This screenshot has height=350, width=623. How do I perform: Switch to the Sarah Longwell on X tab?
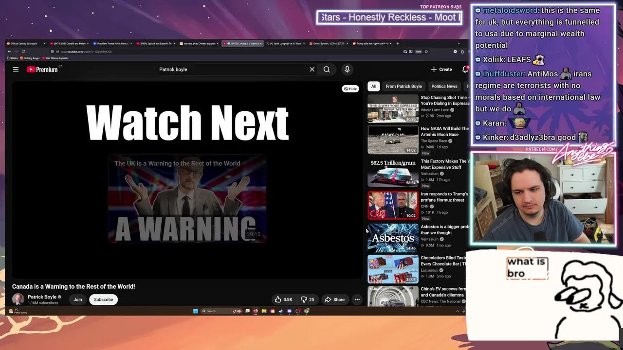pyautogui.click(x=287, y=44)
